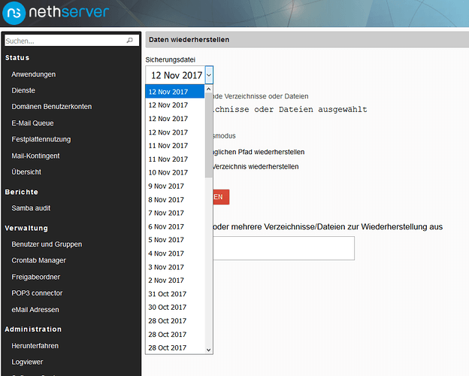Choose the 4 Nov 2017 backup

175,253
